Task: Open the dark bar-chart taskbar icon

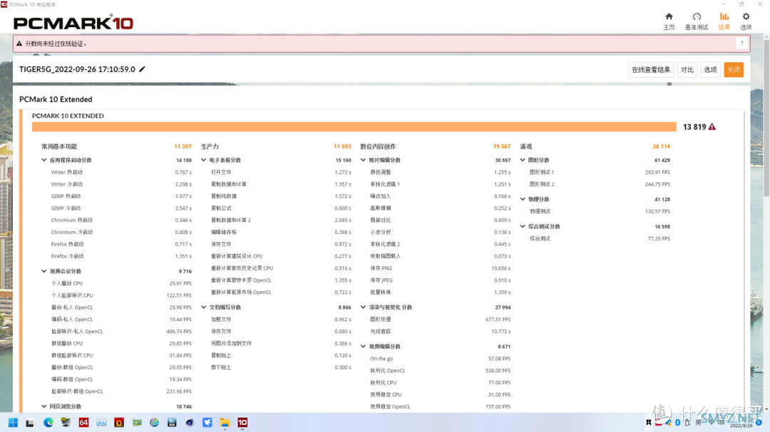Action: tap(172, 423)
